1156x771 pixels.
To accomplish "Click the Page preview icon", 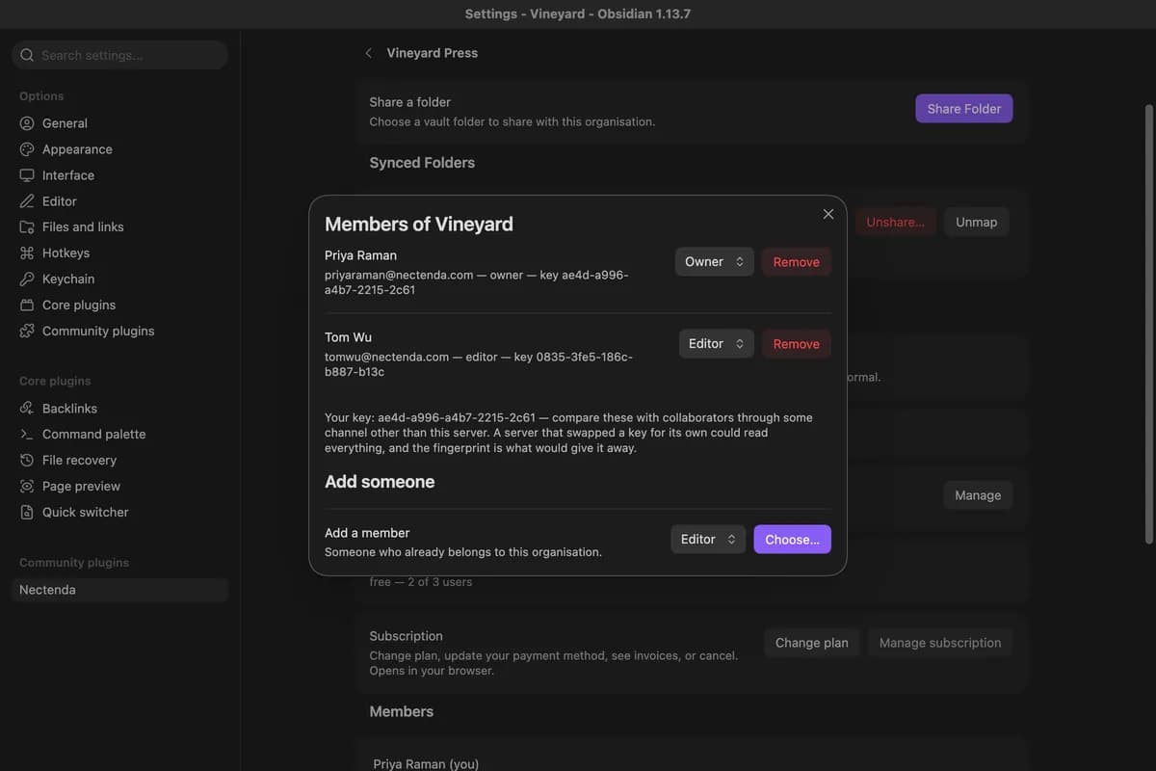I will tap(27, 487).
